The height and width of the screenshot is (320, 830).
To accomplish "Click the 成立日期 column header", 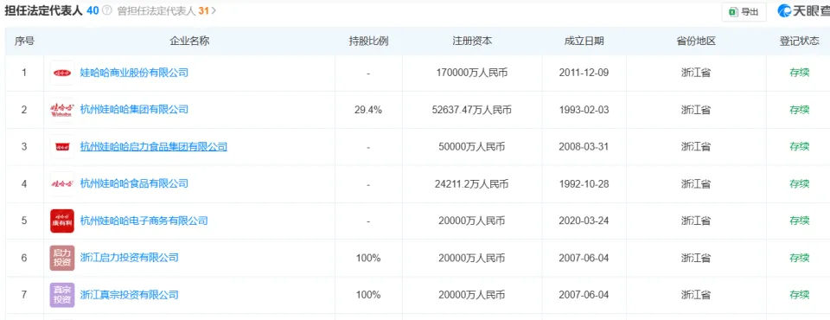I will pyautogui.click(x=584, y=41).
